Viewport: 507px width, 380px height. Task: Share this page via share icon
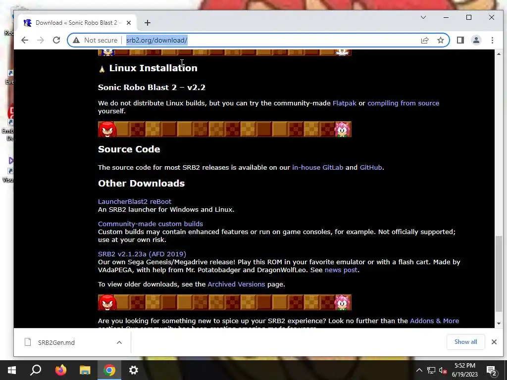[x=424, y=40]
